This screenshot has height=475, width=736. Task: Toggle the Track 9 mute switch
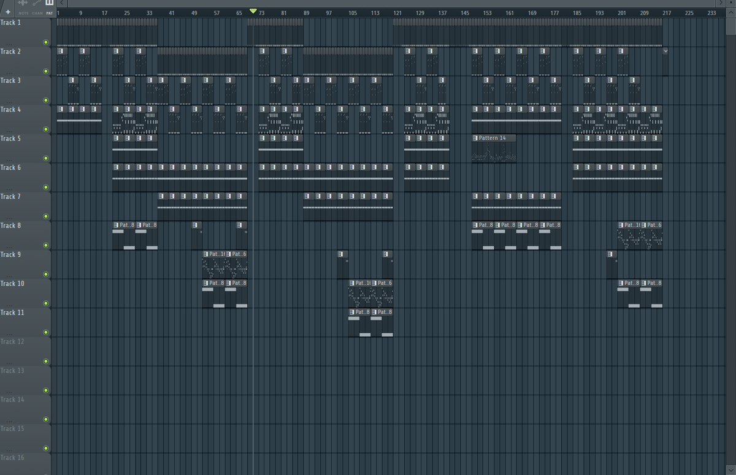point(46,274)
